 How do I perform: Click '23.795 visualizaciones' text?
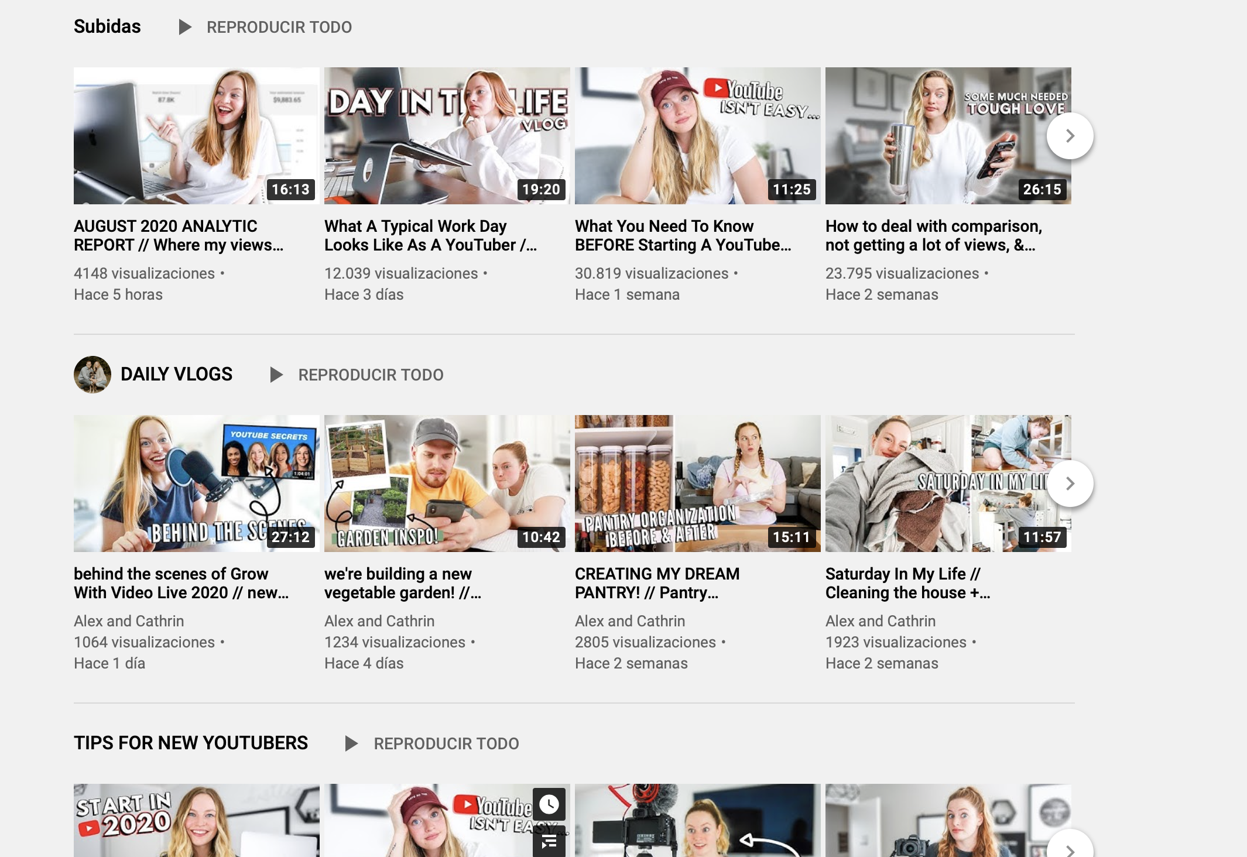point(902,273)
